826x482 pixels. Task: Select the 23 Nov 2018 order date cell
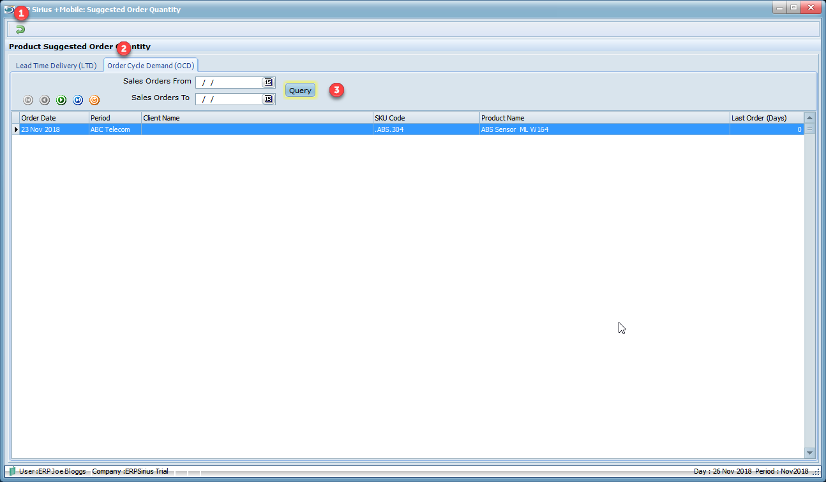tap(54, 129)
